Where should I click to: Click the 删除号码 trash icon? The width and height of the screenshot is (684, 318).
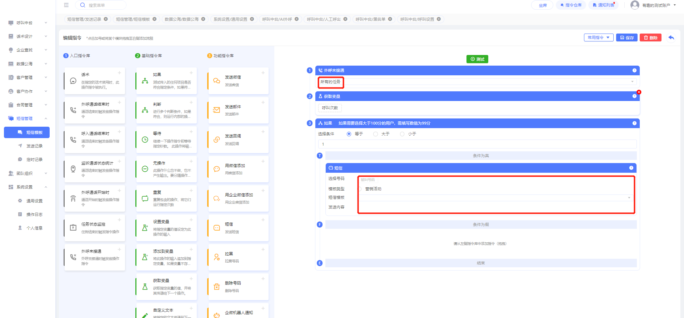[217, 287]
